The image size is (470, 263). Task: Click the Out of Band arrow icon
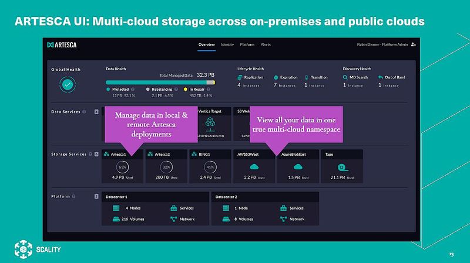click(380, 77)
